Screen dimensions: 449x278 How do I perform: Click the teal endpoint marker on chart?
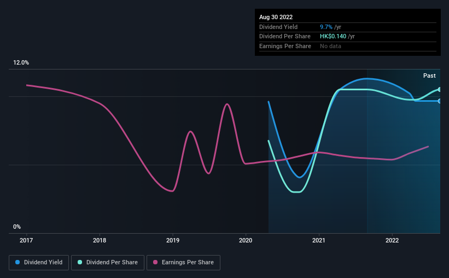click(x=439, y=90)
